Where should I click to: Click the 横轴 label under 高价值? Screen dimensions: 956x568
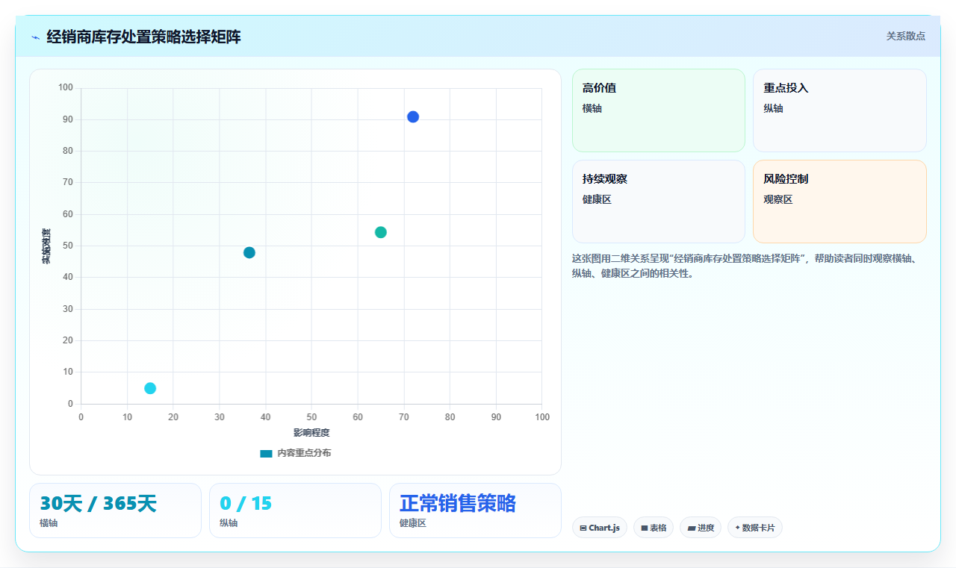(592, 108)
